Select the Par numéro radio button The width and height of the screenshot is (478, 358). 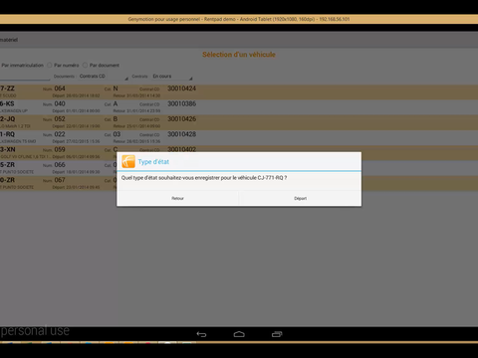click(x=50, y=65)
